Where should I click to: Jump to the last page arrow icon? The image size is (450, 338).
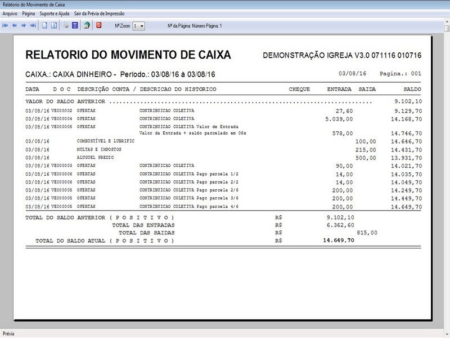pos(33,25)
